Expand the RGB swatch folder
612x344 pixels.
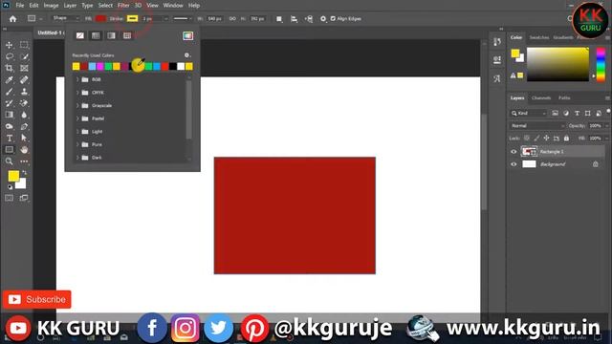(77, 79)
